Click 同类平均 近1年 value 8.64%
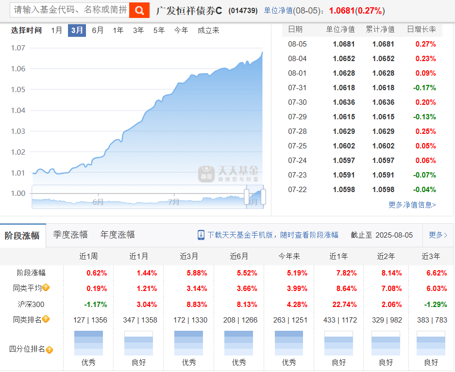This screenshot has height=372, width=455. [x=347, y=289]
